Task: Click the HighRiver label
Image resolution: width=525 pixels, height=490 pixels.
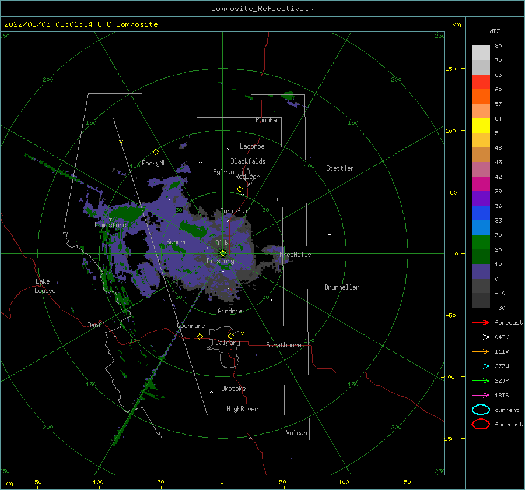Action: tap(242, 409)
